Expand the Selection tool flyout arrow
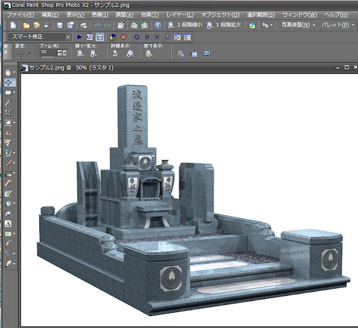358x328 pixels. [14, 92]
